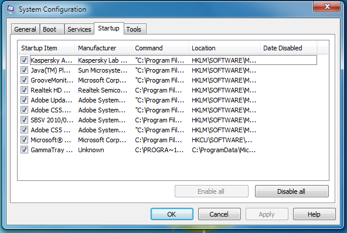Open the Tools tab
Image resolution: width=347 pixels, height=233 pixels.
135,29
